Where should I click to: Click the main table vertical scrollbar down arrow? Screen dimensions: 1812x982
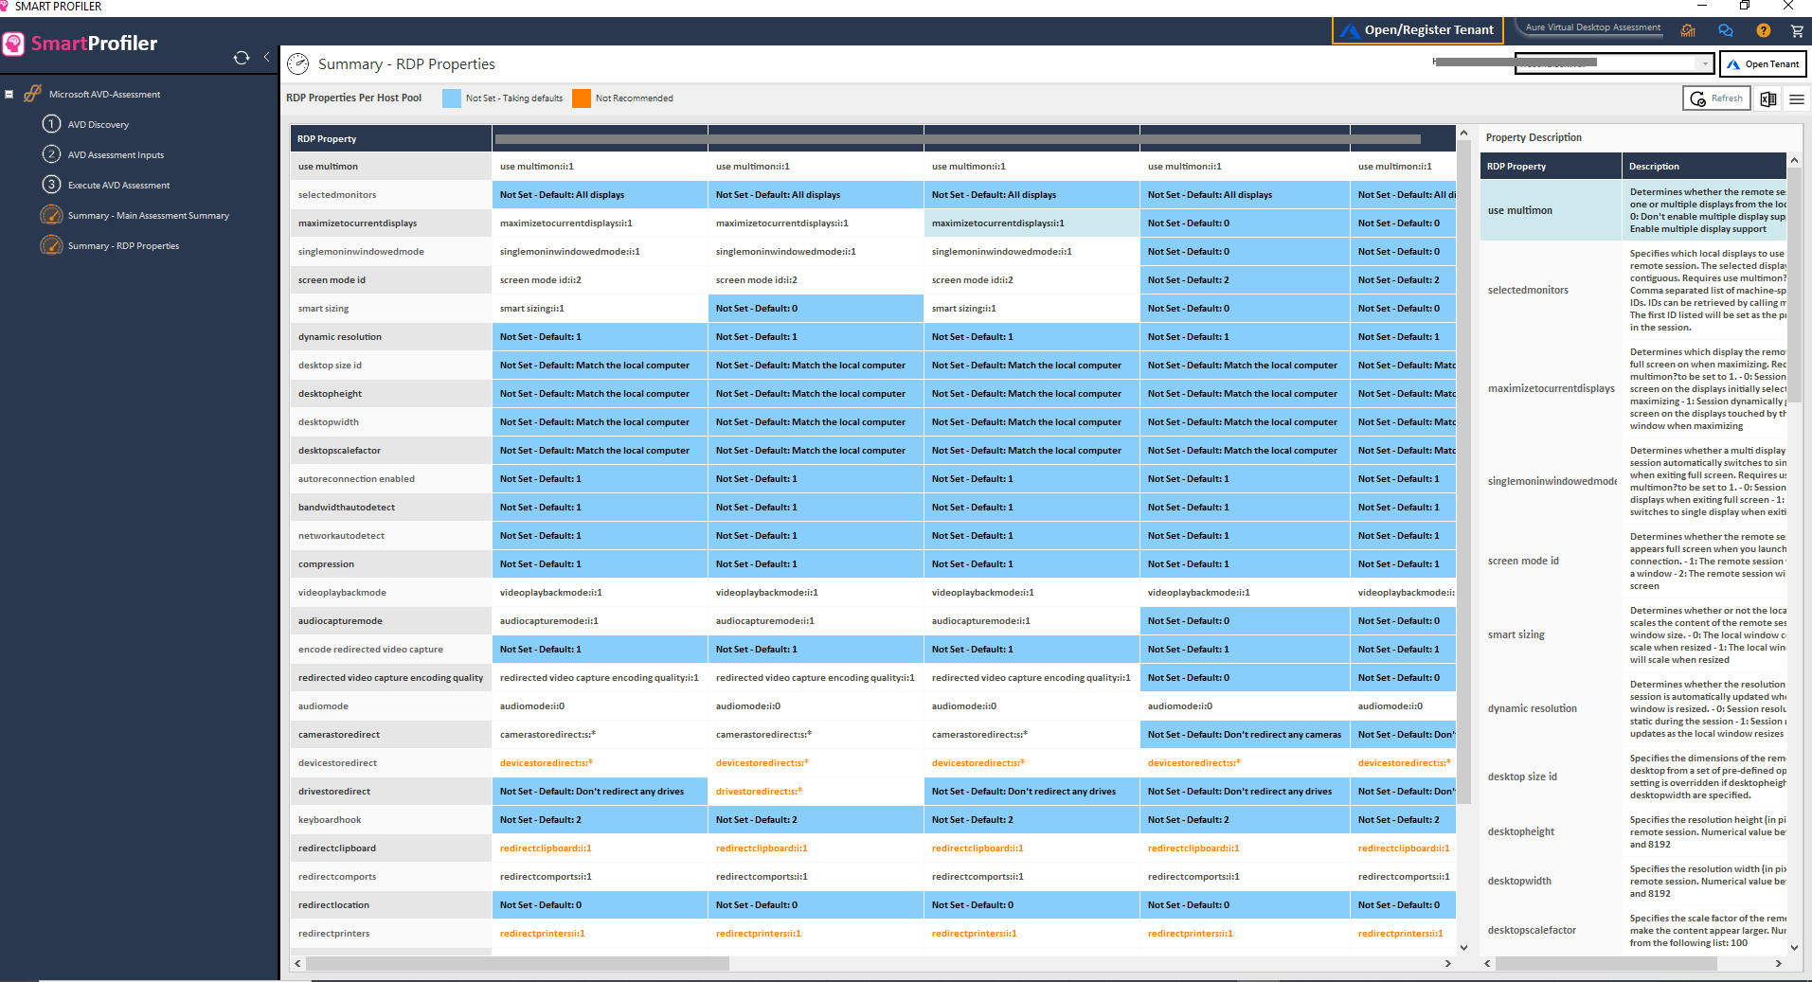point(1463,947)
